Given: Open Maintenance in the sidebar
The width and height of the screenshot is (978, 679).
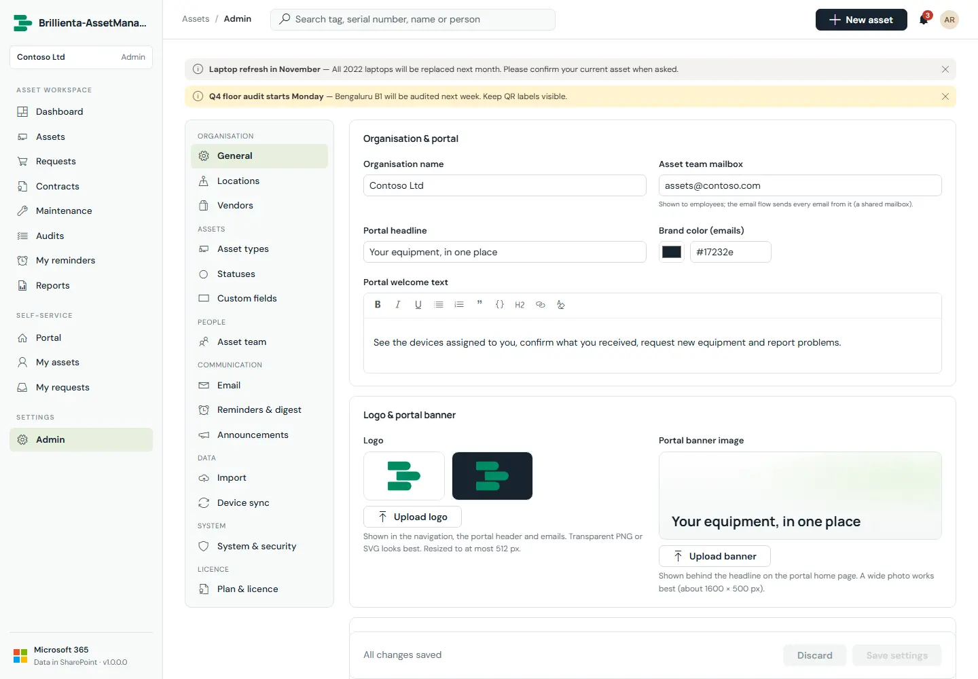Looking at the screenshot, I should [81, 210].
